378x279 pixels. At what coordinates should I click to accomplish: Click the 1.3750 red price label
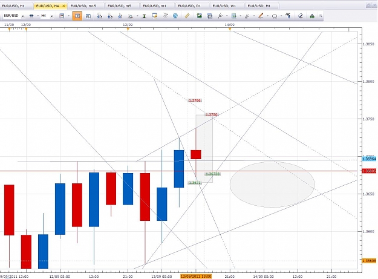click(212, 114)
